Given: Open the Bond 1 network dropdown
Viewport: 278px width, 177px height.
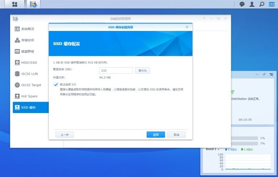Looking at the screenshot, I should pyautogui.click(x=213, y=149).
